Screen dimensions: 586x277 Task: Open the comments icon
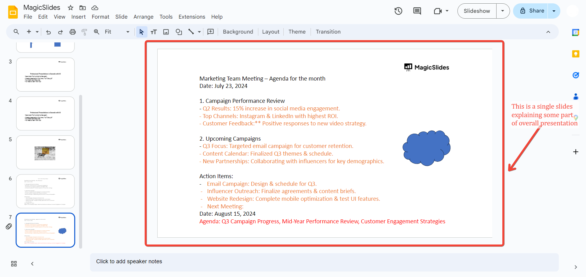point(417,11)
